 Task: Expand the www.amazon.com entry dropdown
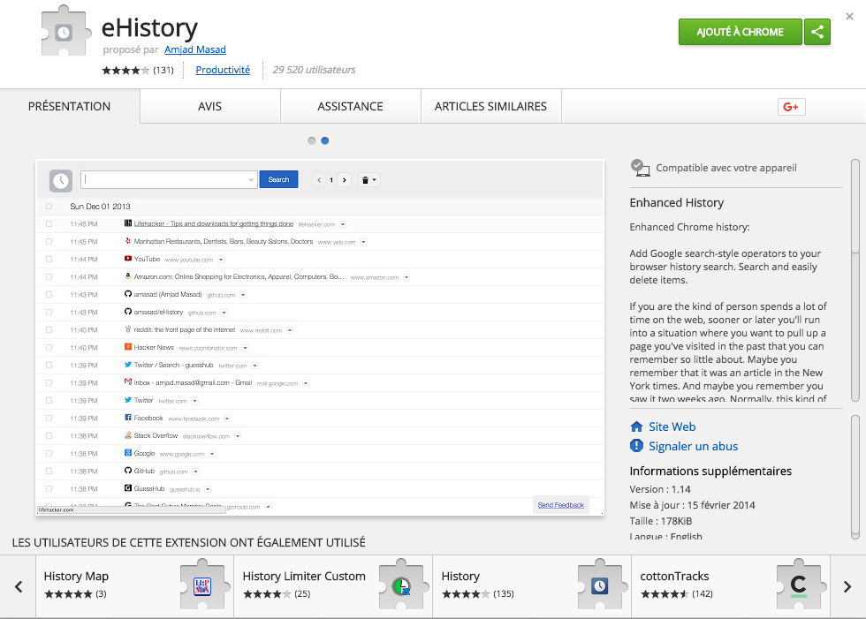pos(406,277)
